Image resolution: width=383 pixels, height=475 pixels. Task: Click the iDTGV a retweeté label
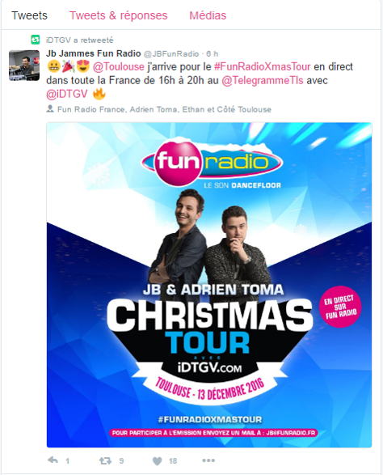coord(79,40)
